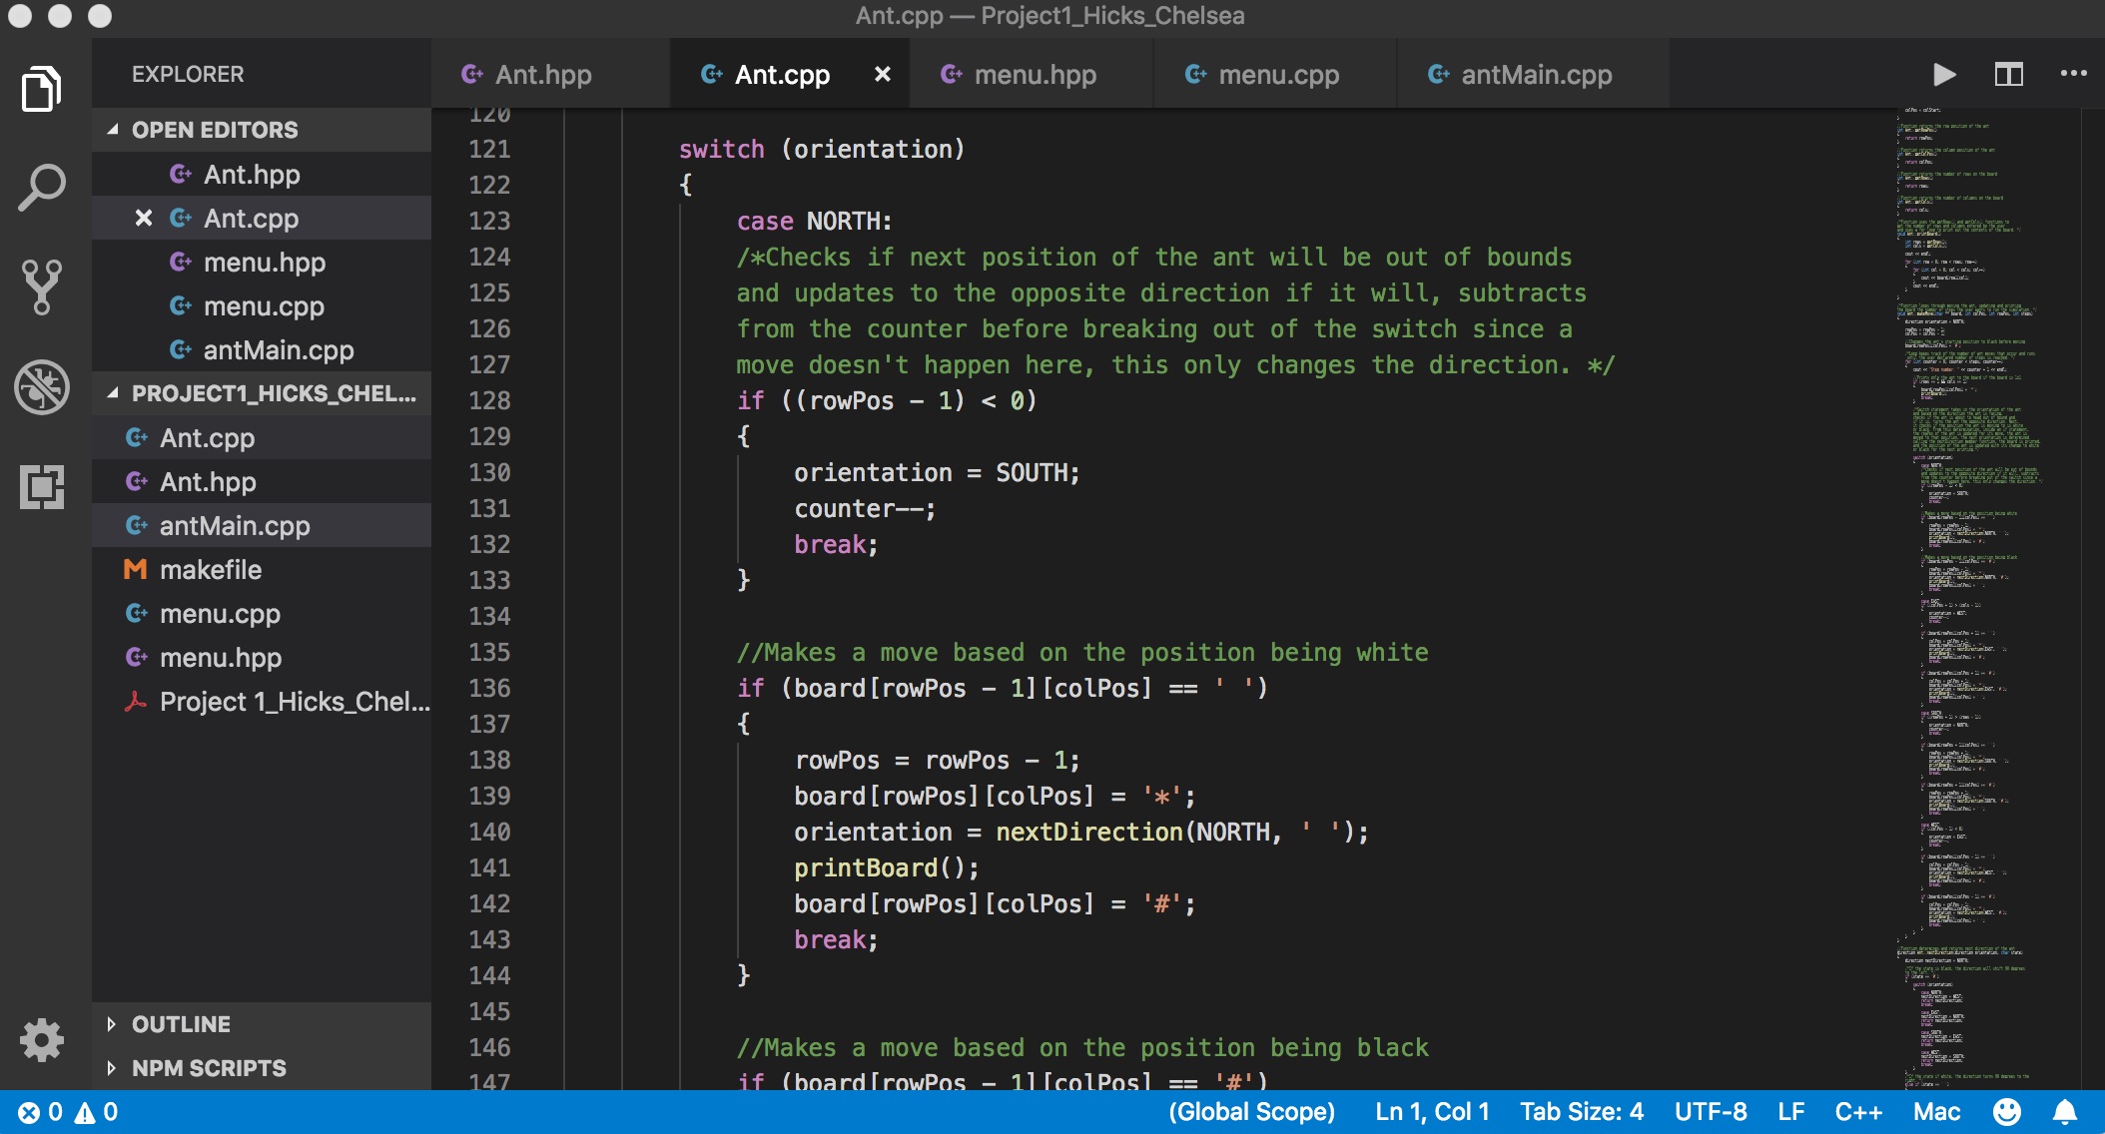Change the Tab Size: 4 setting
Image resolution: width=2105 pixels, height=1134 pixels.
(x=1582, y=1112)
